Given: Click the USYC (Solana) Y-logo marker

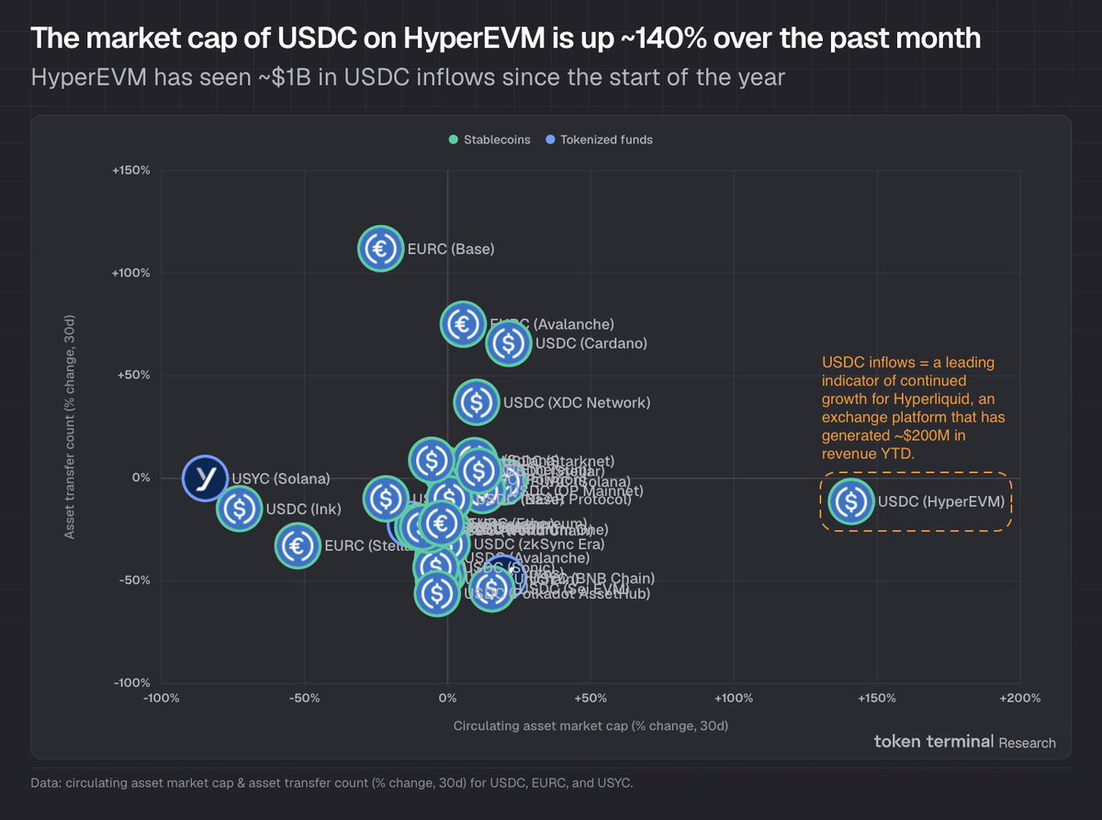Looking at the screenshot, I should [x=205, y=477].
